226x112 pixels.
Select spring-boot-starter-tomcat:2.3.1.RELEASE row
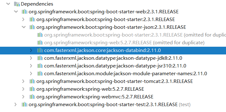pyautogui.click(x=115, y=81)
